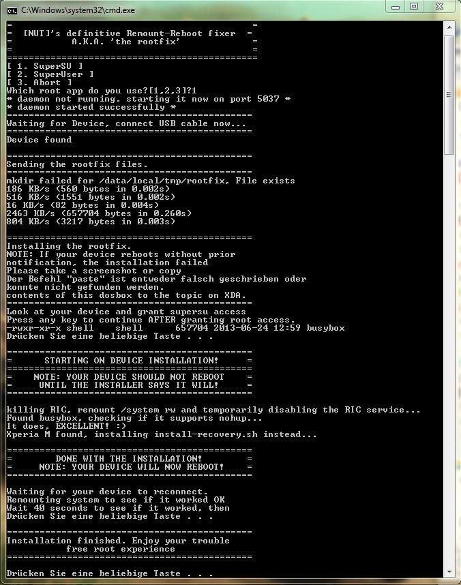This screenshot has width=461, height=585.
Task: Click the vertical scrollbar thumb
Action: tap(449, 95)
